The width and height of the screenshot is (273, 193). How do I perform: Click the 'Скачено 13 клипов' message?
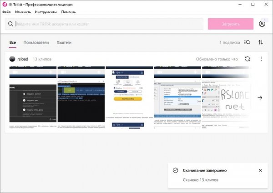pyautogui.click(x=200, y=180)
